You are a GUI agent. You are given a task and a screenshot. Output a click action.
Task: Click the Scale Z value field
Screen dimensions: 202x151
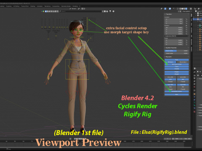tap(174, 44)
